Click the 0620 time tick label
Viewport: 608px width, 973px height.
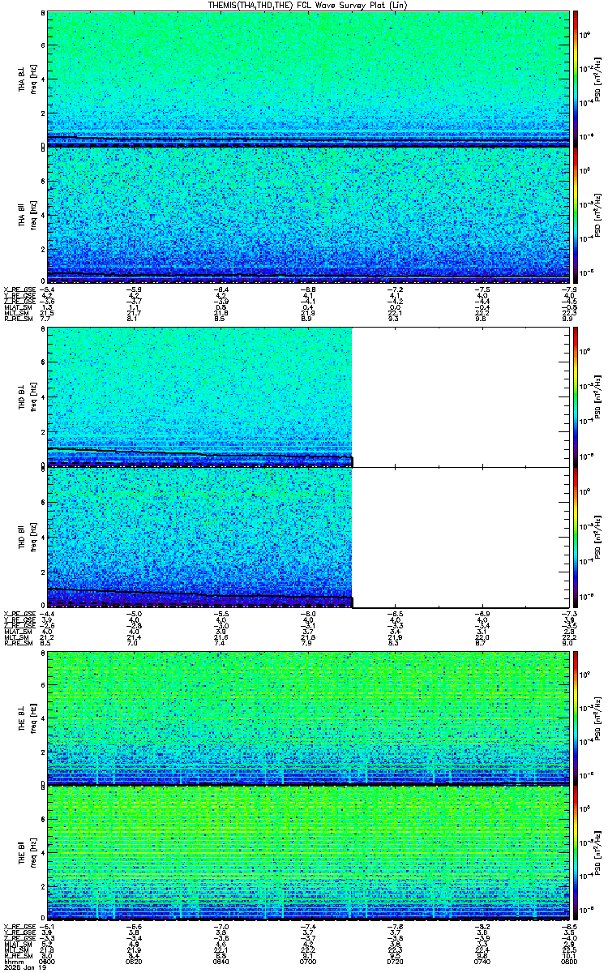(x=134, y=961)
